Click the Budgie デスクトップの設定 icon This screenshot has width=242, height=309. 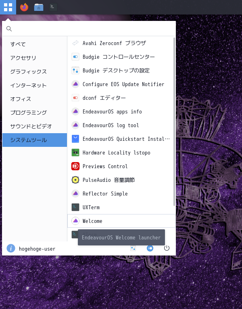click(x=75, y=70)
